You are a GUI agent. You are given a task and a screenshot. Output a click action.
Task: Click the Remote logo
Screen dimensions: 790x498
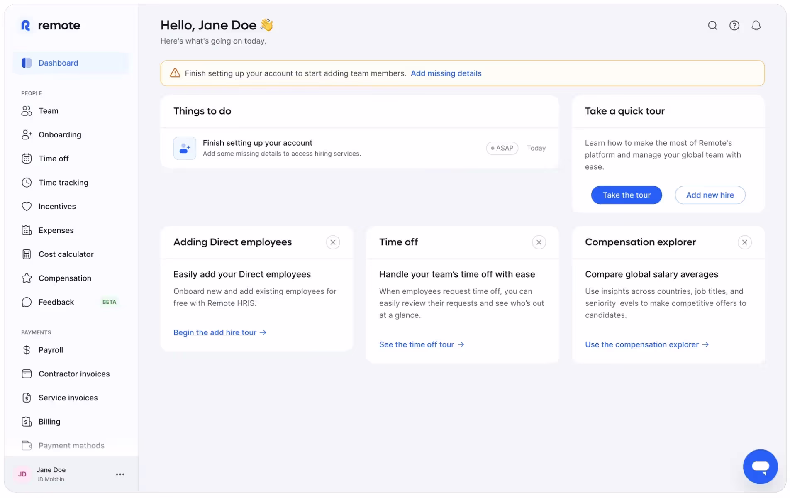tap(51, 25)
